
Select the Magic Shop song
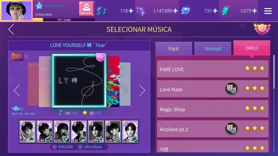click(213, 109)
